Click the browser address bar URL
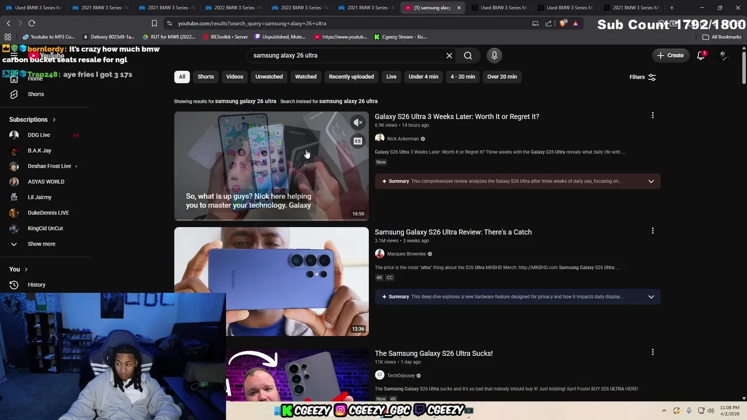Screen dimensions: 747x420 (252, 23)
